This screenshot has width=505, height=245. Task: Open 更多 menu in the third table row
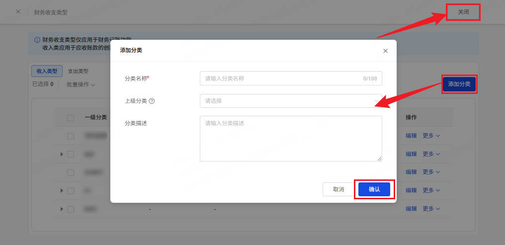coord(431,172)
